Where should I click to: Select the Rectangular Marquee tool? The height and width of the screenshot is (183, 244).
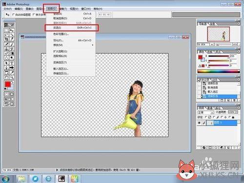tap(6, 30)
